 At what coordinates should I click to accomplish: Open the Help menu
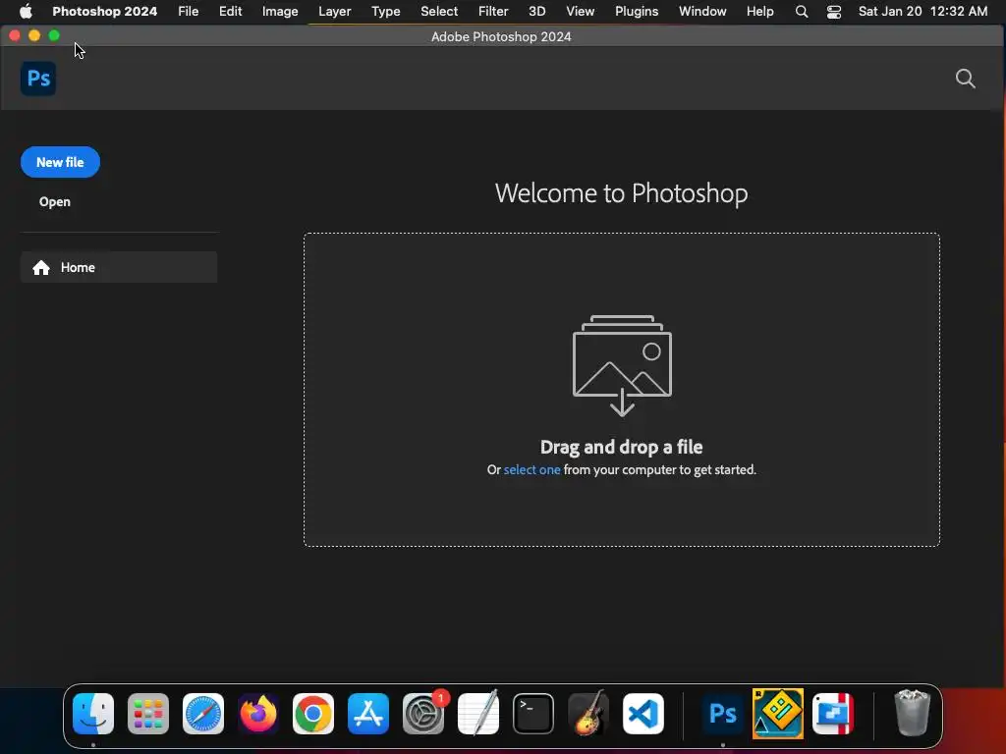[759, 11]
